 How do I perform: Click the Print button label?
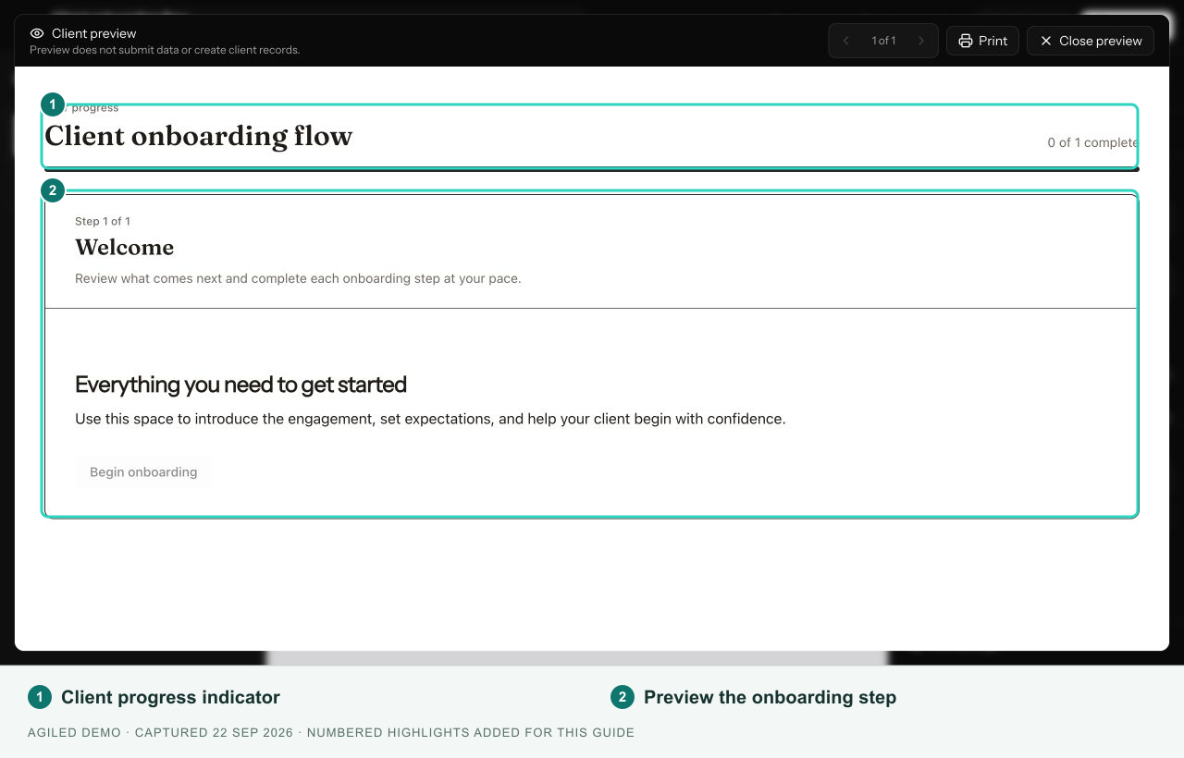click(993, 41)
